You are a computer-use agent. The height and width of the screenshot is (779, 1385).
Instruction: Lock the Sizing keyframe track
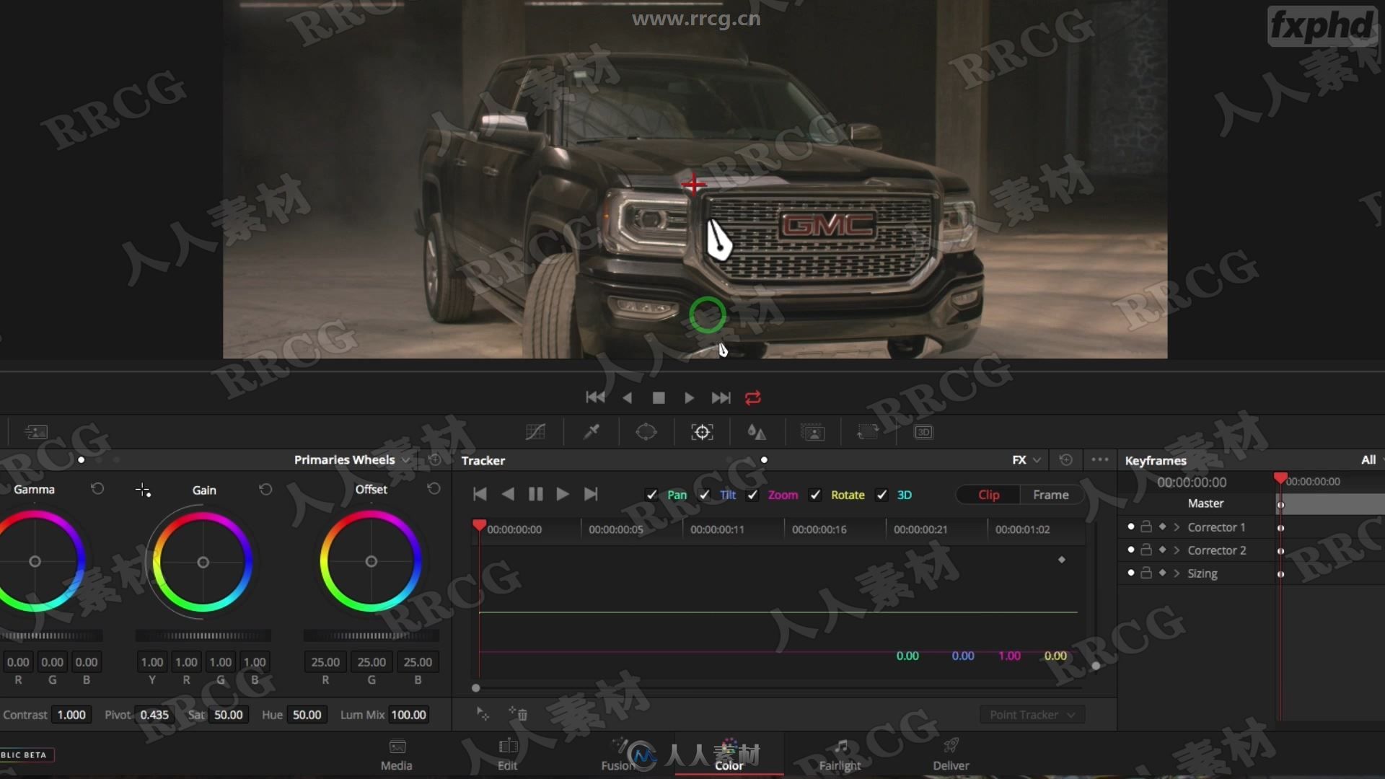1146,573
